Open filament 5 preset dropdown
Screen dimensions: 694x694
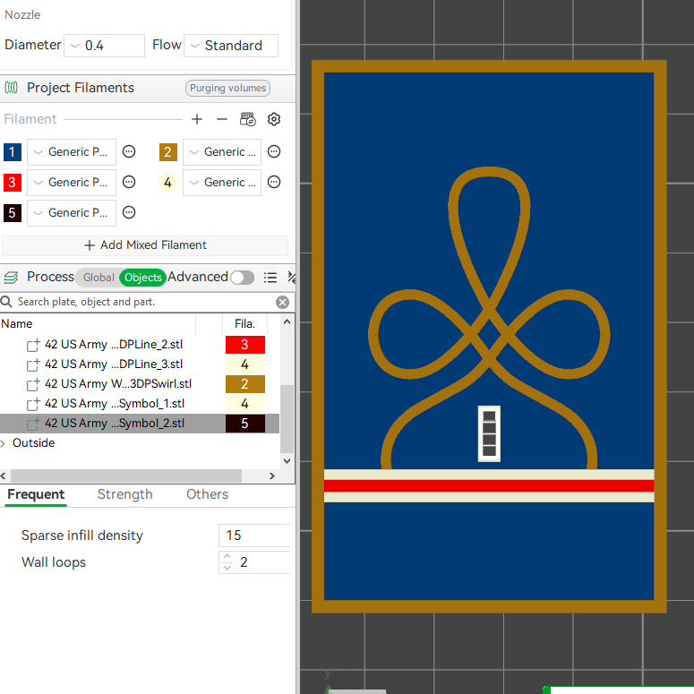[x=72, y=212]
